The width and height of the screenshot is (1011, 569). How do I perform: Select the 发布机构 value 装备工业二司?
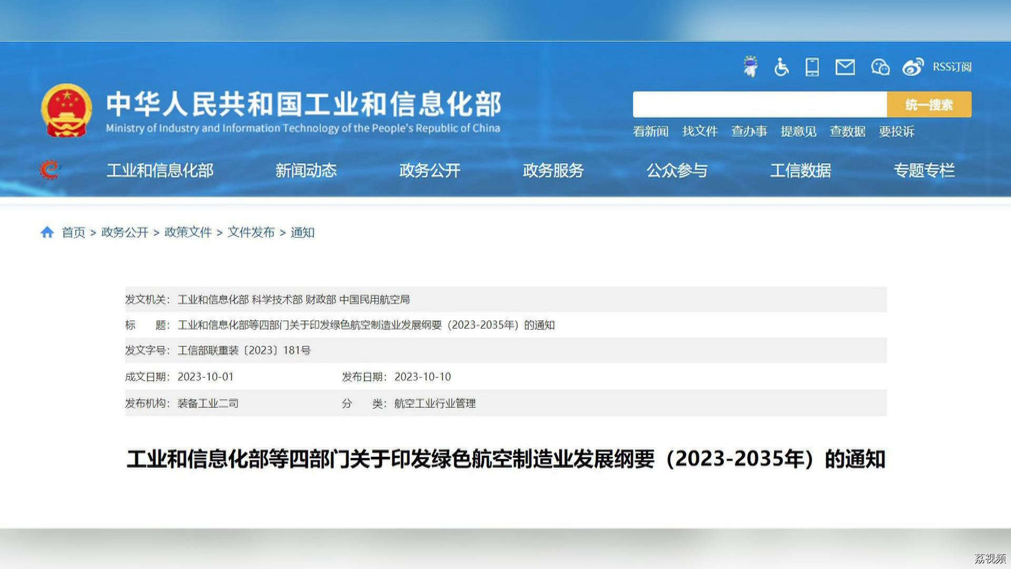click(208, 403)
